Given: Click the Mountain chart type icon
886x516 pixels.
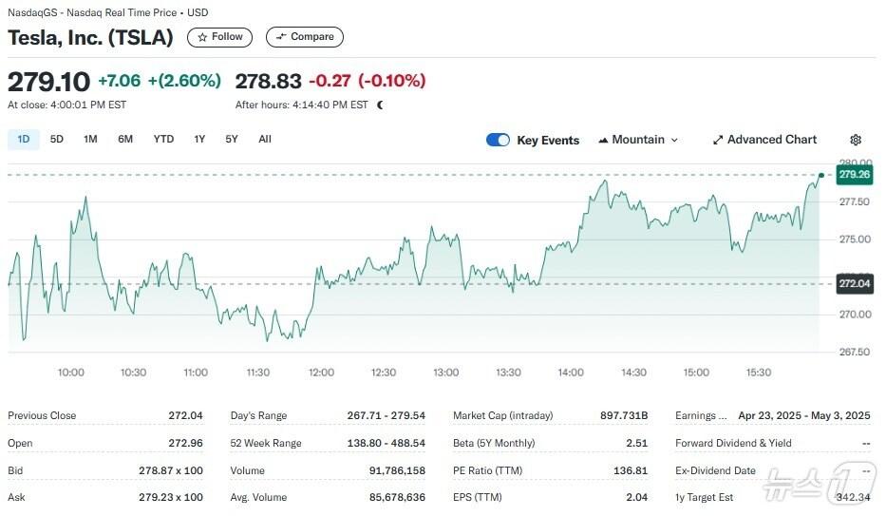Looking at the screenshot, I should [603, 140].
